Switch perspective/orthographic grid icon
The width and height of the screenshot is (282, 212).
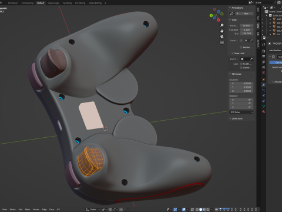coord(222,42)
